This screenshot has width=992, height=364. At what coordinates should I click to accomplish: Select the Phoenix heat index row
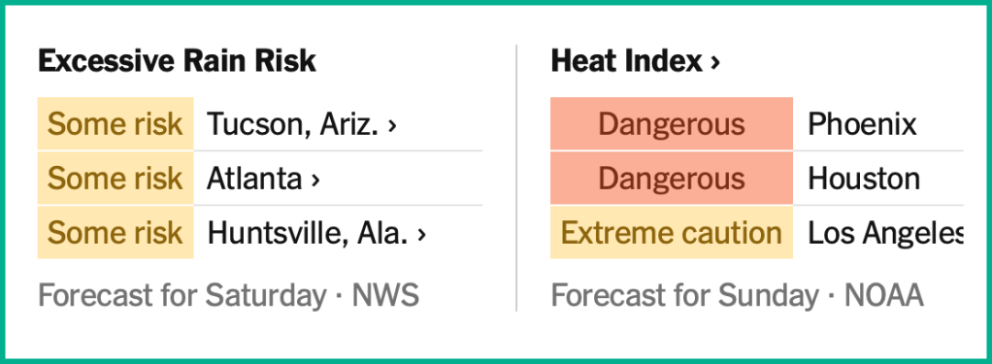pyautogui.click(x=757, y=124)
